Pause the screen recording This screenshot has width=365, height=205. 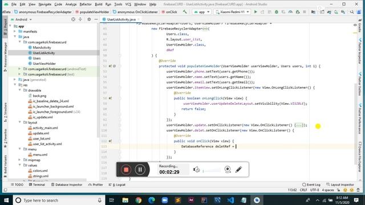pyautogui.click(x=140, y=170)
